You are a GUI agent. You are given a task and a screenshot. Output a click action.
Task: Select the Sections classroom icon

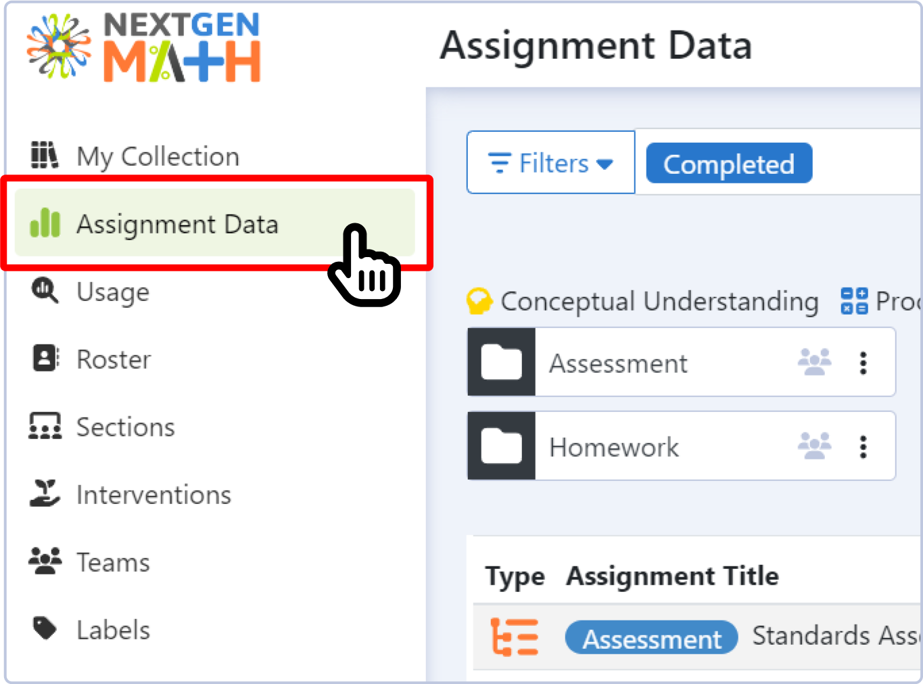(x=43, y=427)
